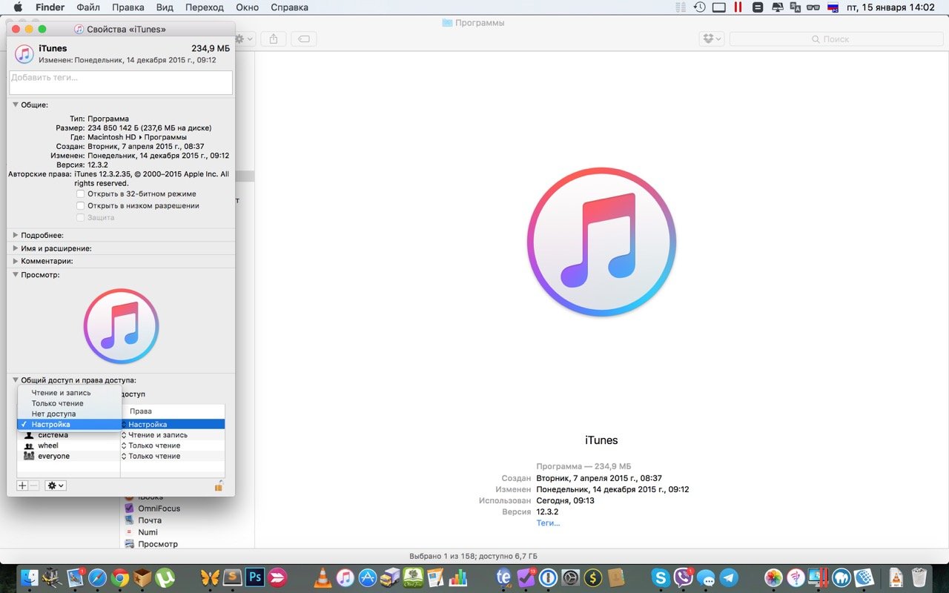Image resolution: width=949 pixels, height=593 pixels.
Task: Open the Trash in the Dock
Action: pos(919,577)
